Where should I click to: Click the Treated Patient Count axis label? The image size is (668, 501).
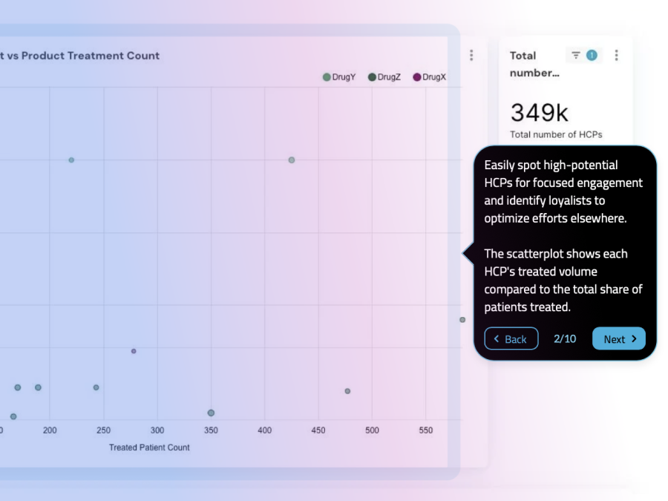[x=149, y=448]
